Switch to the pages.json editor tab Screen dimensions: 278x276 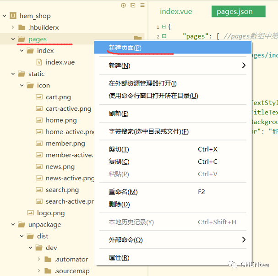coord(234,11)
